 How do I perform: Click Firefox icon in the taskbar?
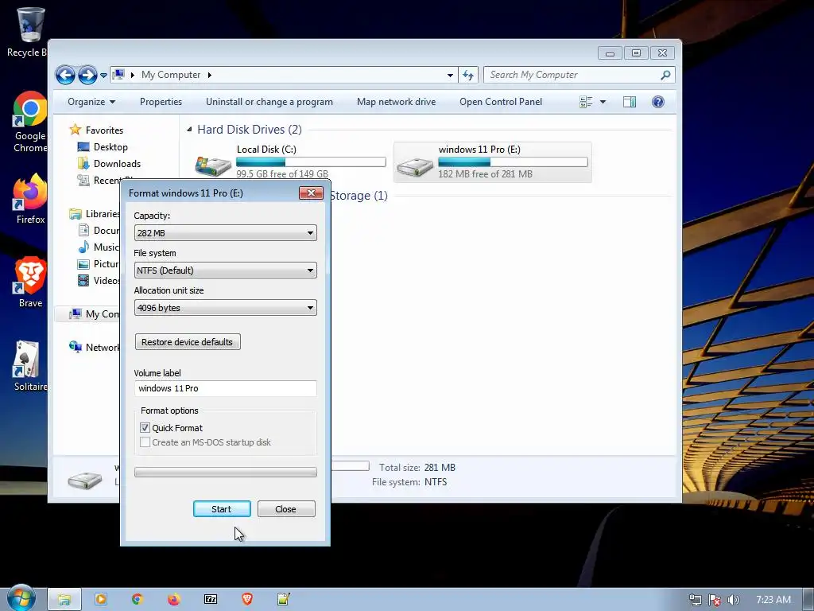coord(174,599)
